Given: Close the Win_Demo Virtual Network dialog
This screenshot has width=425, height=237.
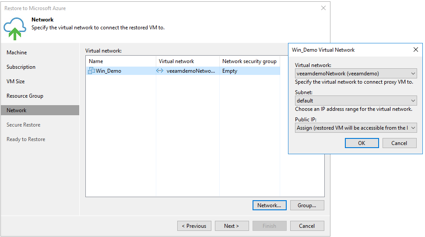Looking at the screenshot, I should coord(415,50).
